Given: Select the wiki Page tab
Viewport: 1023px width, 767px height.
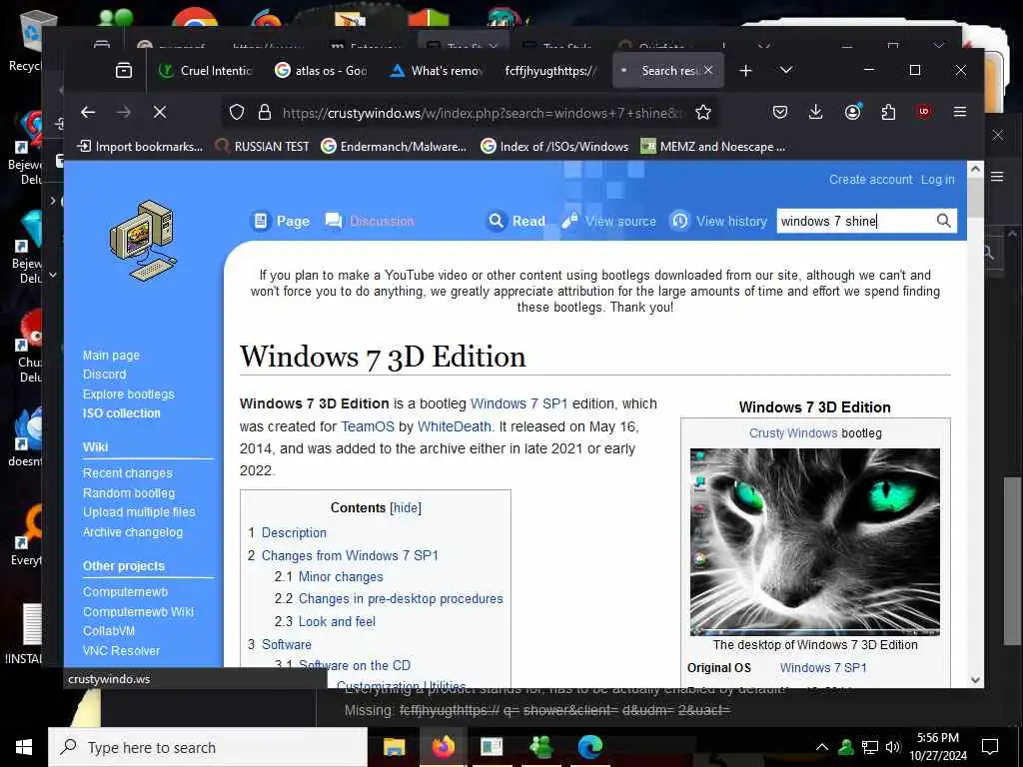Looking at the screenshot, I should click(x=281, y=221).
